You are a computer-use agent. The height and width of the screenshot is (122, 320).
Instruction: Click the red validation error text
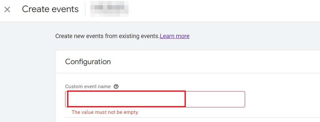[105, 112]
